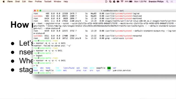Click the 'mnt' directory name
Image resolution: width=176 pixels, height=99 pixels.
click(65, 70)
